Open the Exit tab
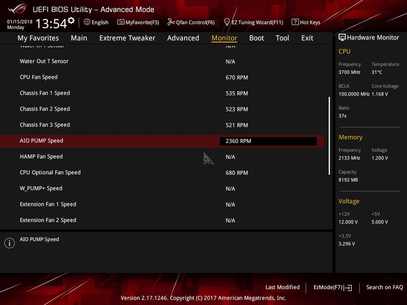Screen dimensions: 407x305 307,38
